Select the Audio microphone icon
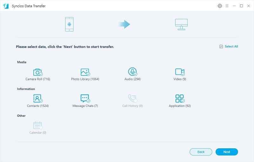 [133, 72]
